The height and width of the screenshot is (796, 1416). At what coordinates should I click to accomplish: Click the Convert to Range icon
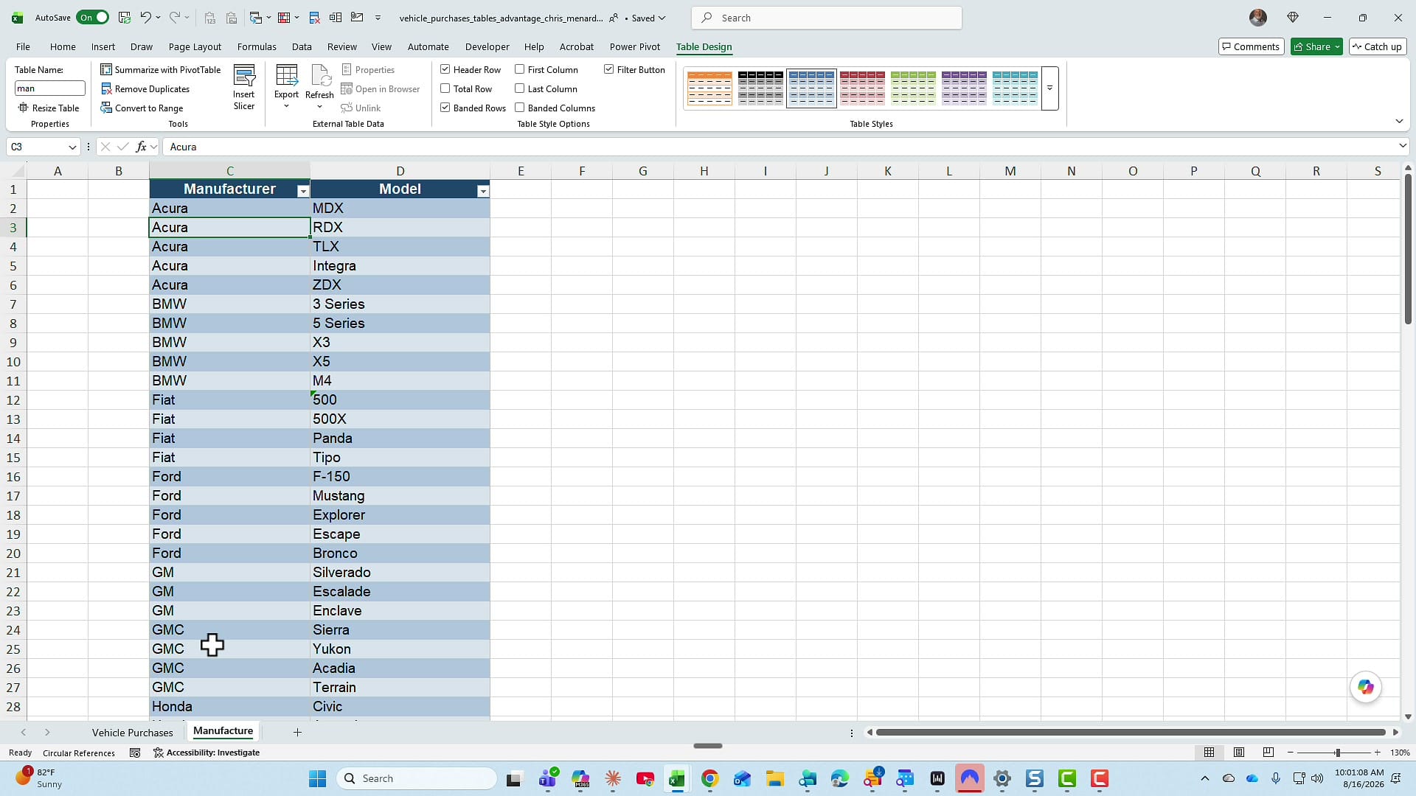pyautogui.click(x=106, y=108)
